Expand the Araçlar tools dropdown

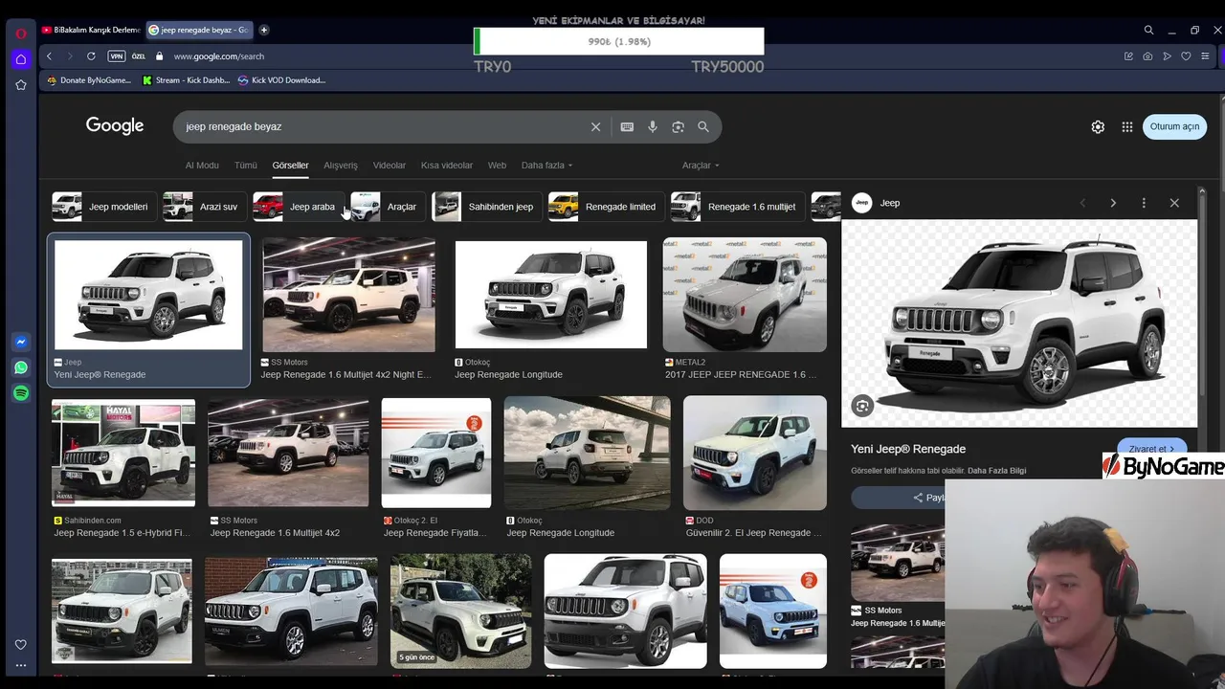tap(701, 166)
